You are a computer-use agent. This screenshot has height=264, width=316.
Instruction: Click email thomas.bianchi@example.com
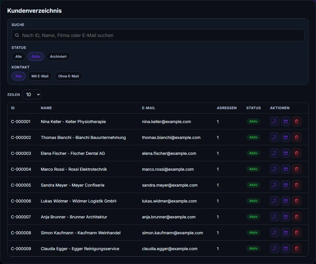tap(171, 137)
